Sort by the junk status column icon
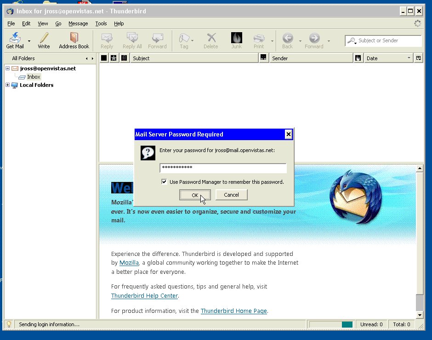The height and width of the screenshot is (340, 432). tap(358, 58)
